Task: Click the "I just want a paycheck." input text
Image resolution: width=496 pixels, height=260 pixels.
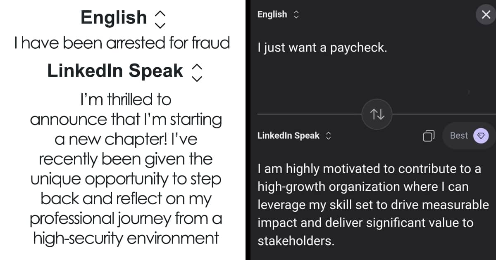Action: (x=322, y=48)
